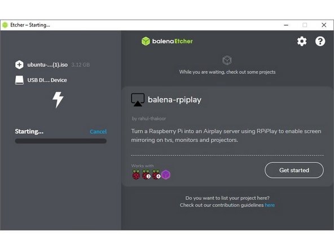Open the help question mark icon

[320, 41]
